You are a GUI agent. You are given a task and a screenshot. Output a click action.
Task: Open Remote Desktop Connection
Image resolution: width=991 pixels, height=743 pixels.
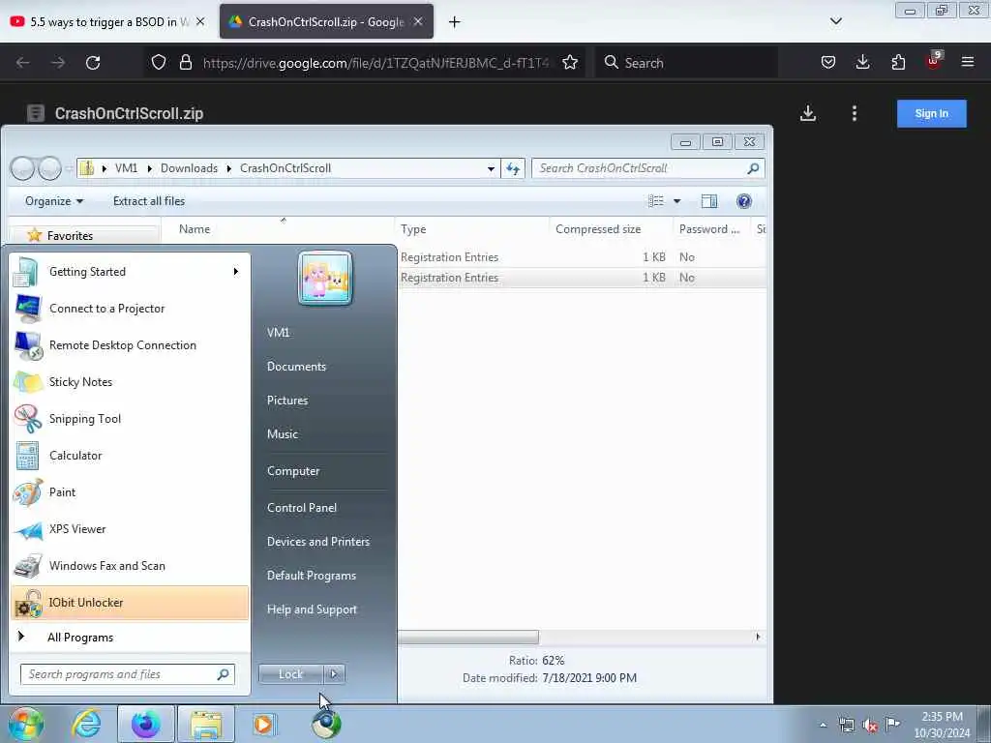point(130,345)
